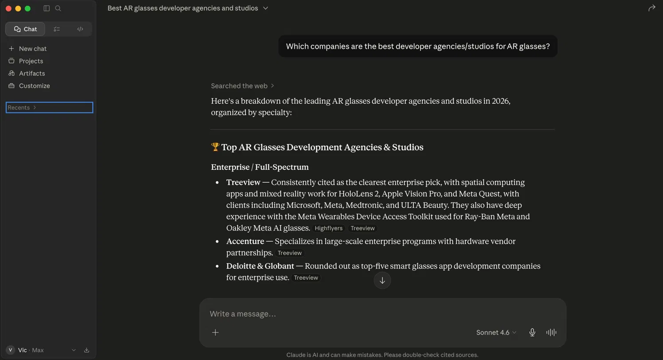Expand the Recents section
663x360 pixels.
coord(49,108)
